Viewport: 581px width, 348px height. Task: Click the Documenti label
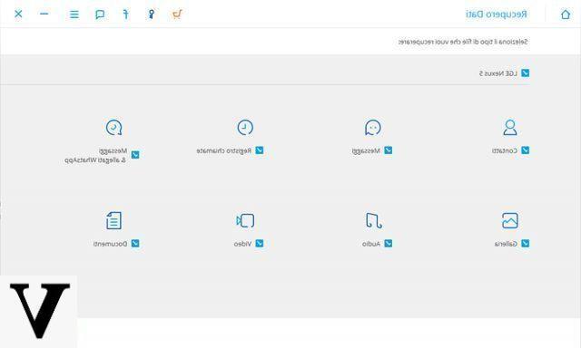(110, 244)
